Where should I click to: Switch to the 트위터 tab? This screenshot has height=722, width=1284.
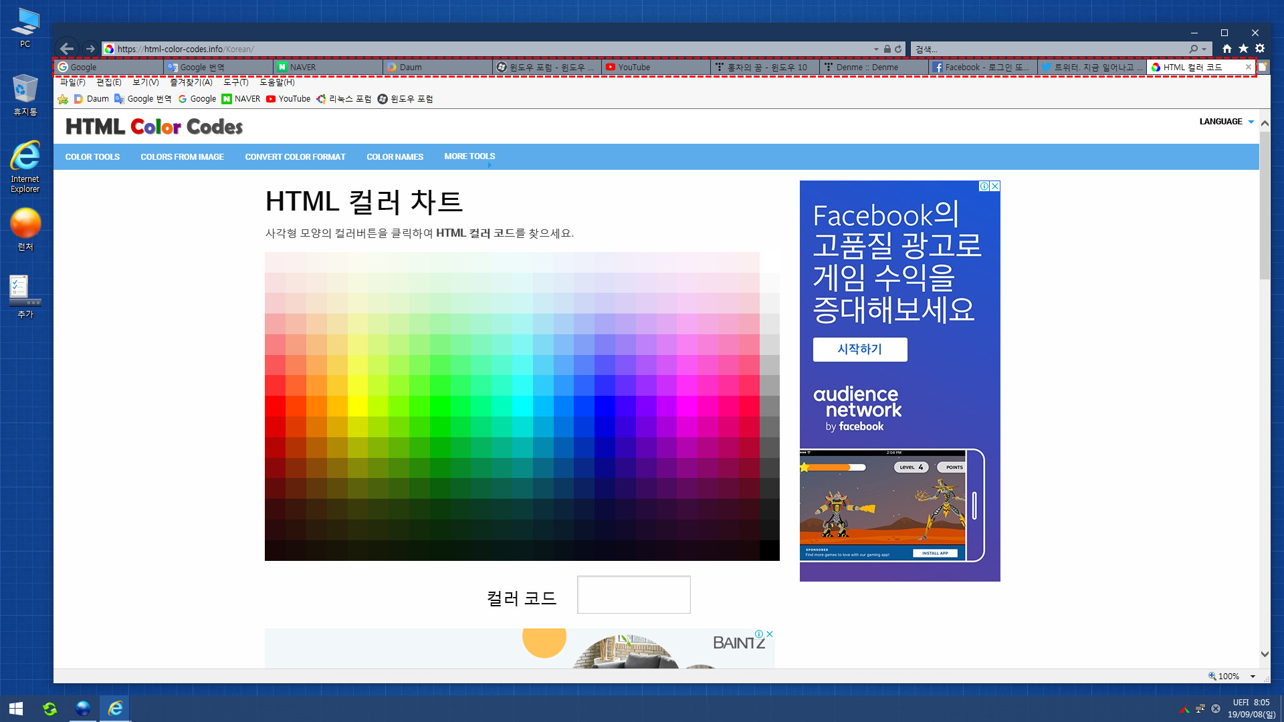[1092, 67]
